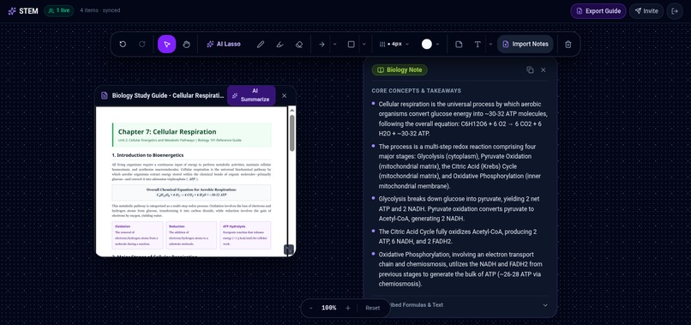Click the Biology Note tag
This screenshot has height=325, width=691.
tap(400, 69)
